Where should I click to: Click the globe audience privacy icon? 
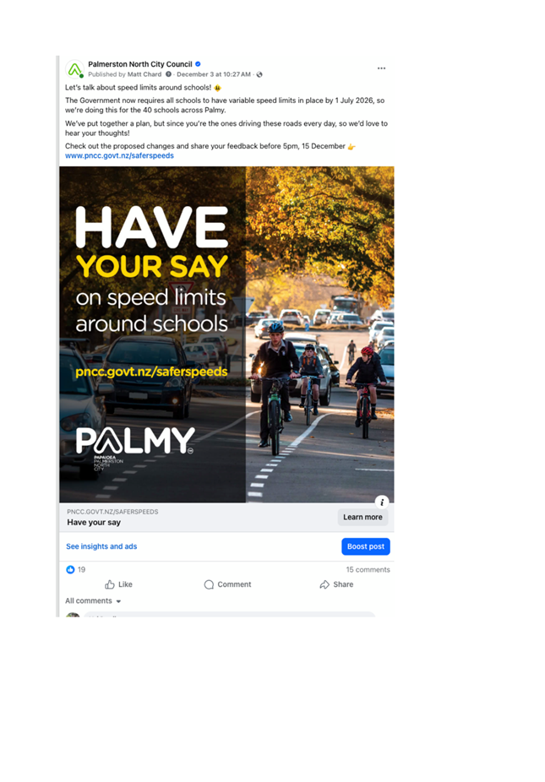click(x=259, y=74)
